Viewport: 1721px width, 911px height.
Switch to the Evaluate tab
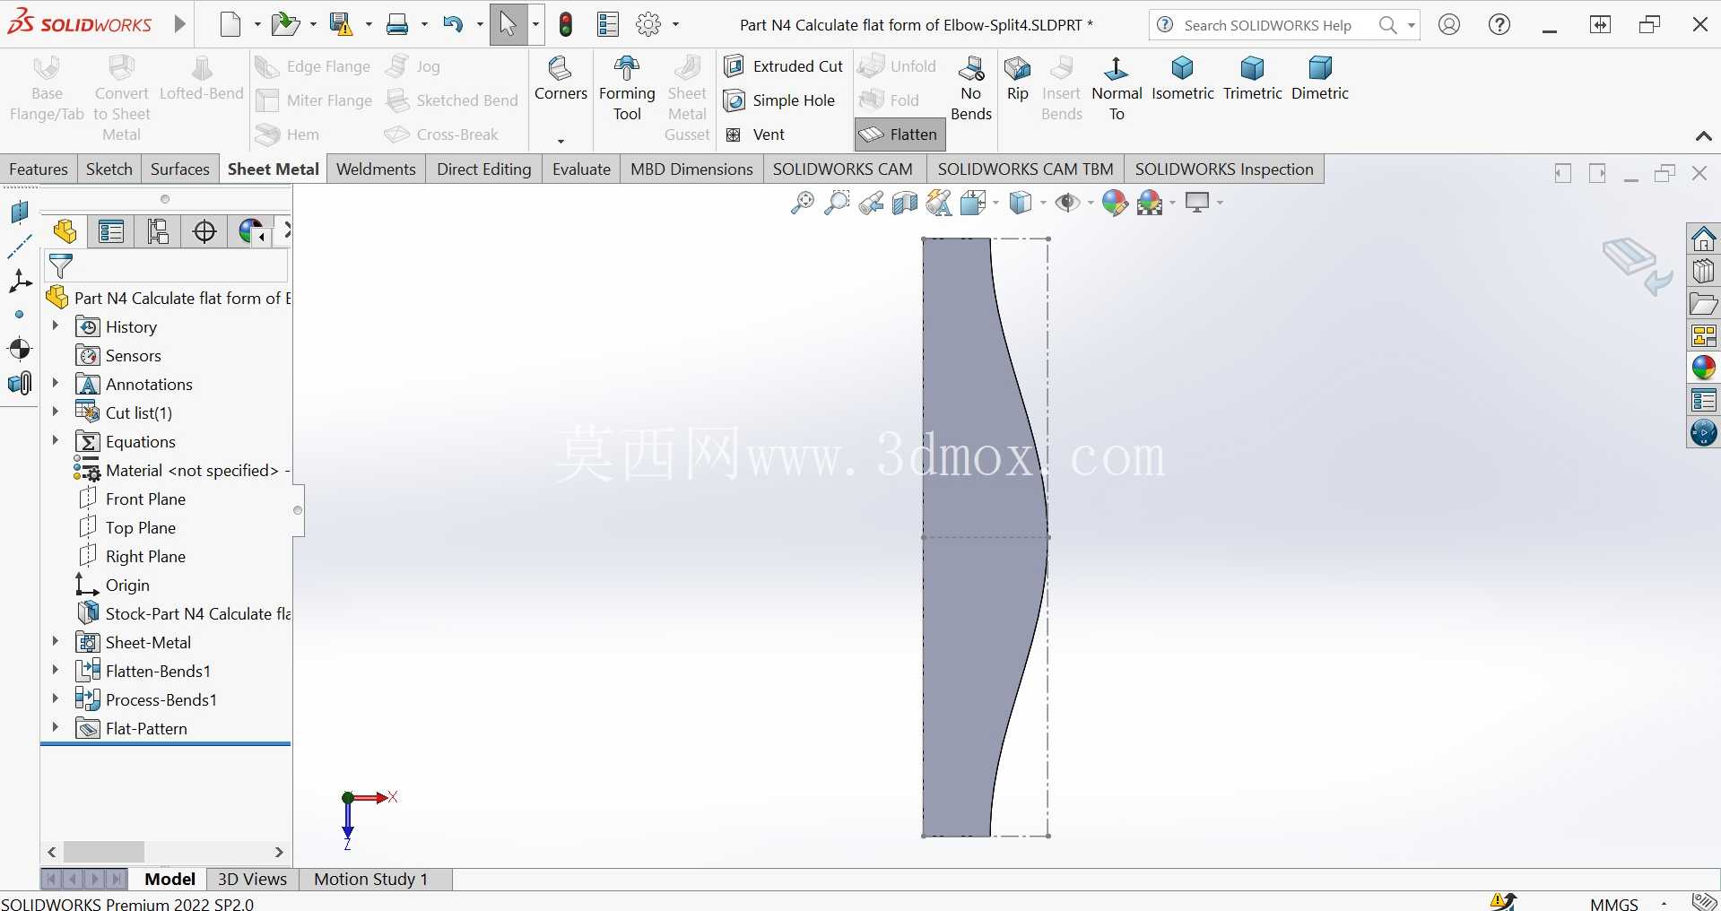(x=581, y=169)
